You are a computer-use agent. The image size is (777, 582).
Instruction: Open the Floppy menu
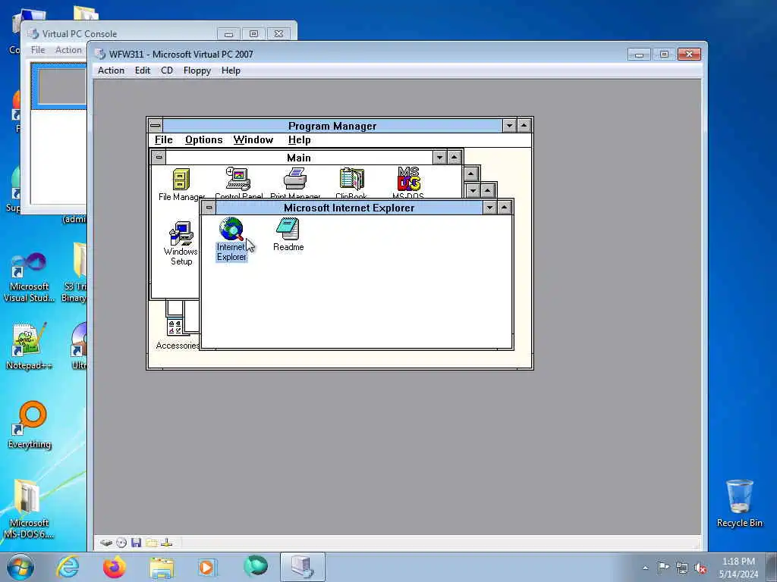coord(197,70)
